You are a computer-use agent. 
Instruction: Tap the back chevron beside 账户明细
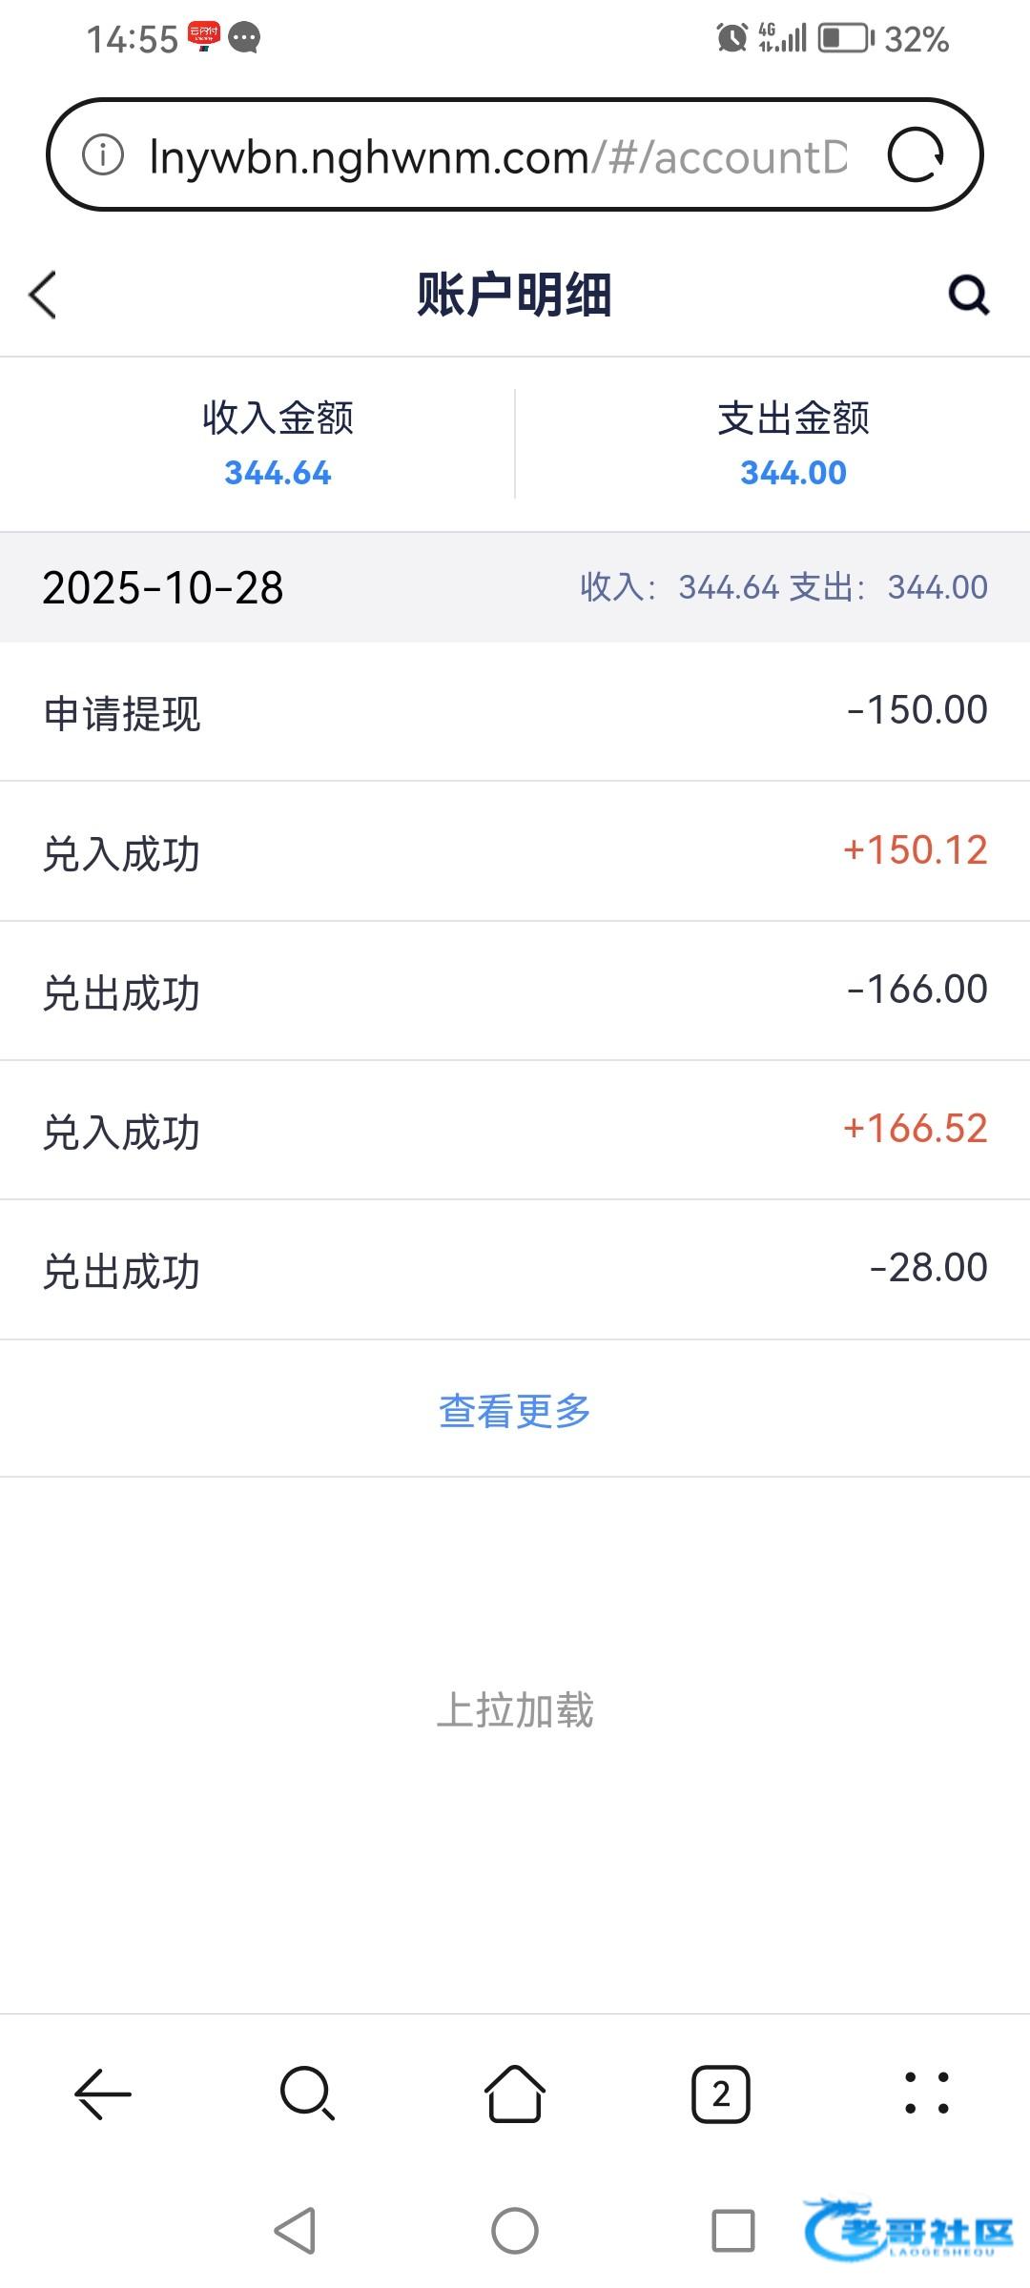[x=44, y=295]
